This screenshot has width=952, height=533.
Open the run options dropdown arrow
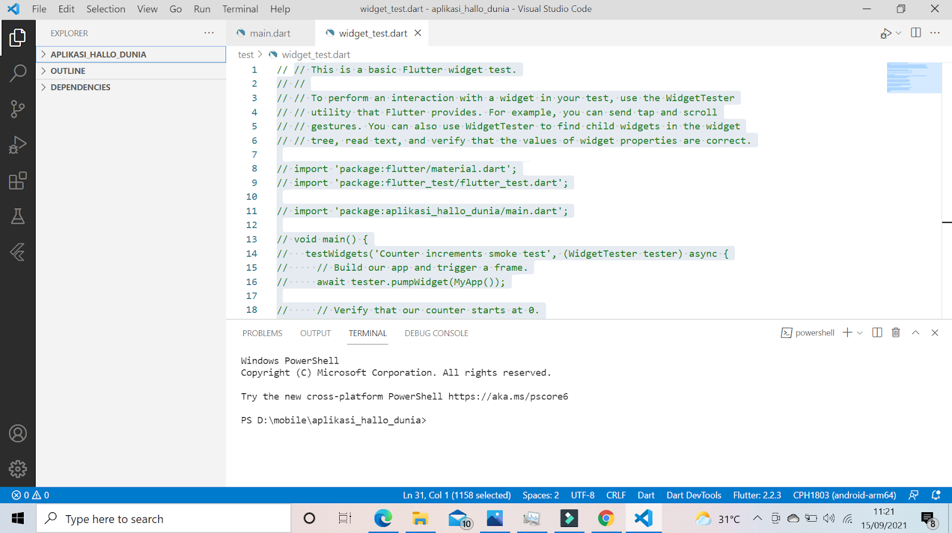click(x=898, y=33)
